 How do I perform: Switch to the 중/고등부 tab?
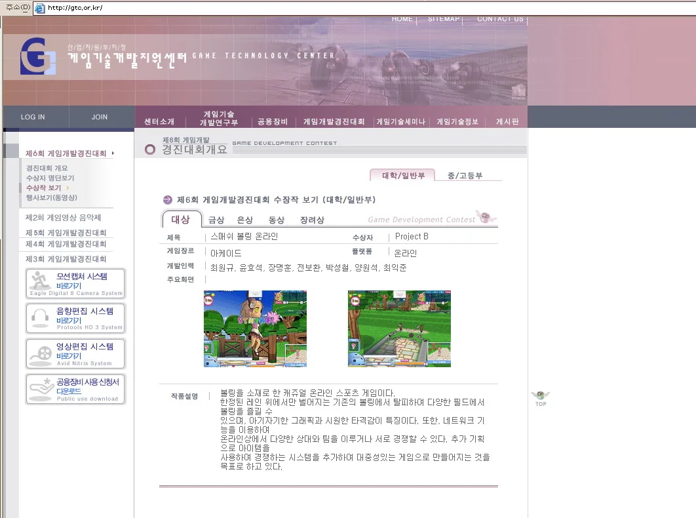coord(465,176)
